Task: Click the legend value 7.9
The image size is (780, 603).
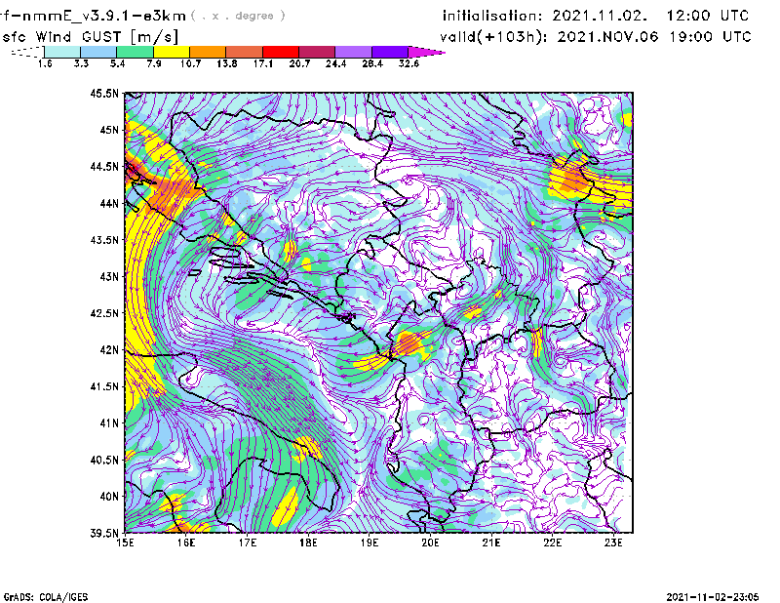Action: [x=154, y=63]
